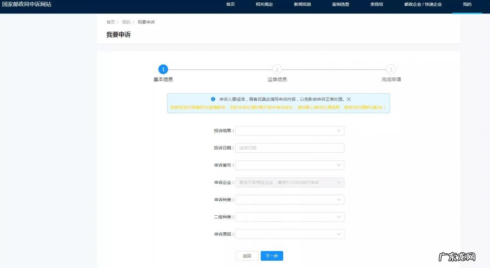Screen dimensions: 490x268
Task: Go to 首页 via the breadcrumb link
Action: [110, 22]
